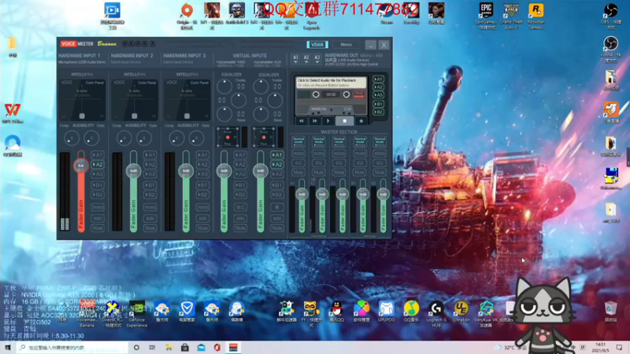630x354 pixels.
Task: Mute master B1 bus
Action: 360,172
